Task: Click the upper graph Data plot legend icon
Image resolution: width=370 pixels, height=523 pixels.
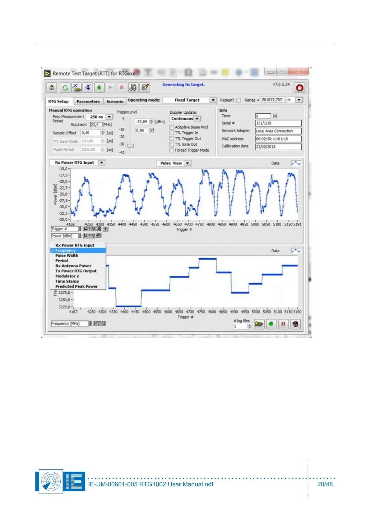Action: tap(296, 163)
